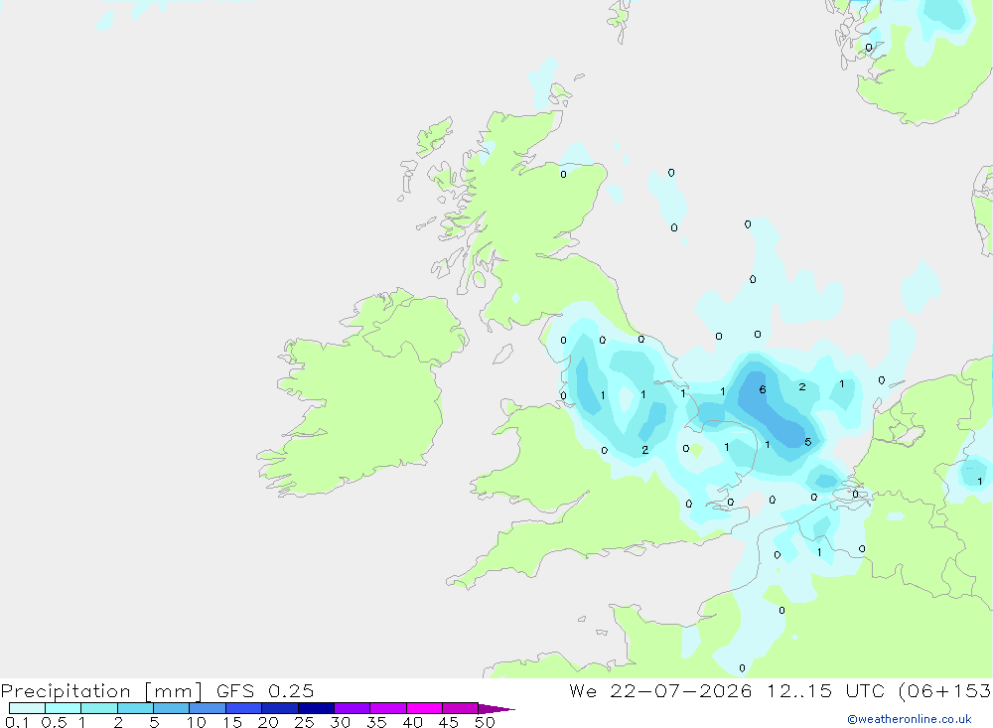Screen dimensions: 993x728
Task: Click the '30' legend tick label
Action: point(340,722)
